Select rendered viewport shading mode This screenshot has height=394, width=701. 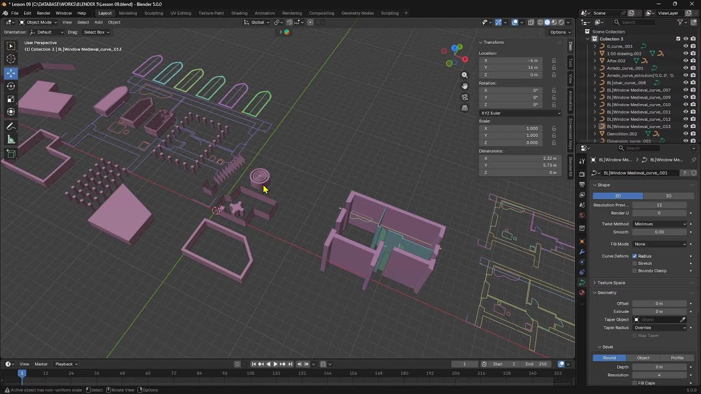[561, 22]
